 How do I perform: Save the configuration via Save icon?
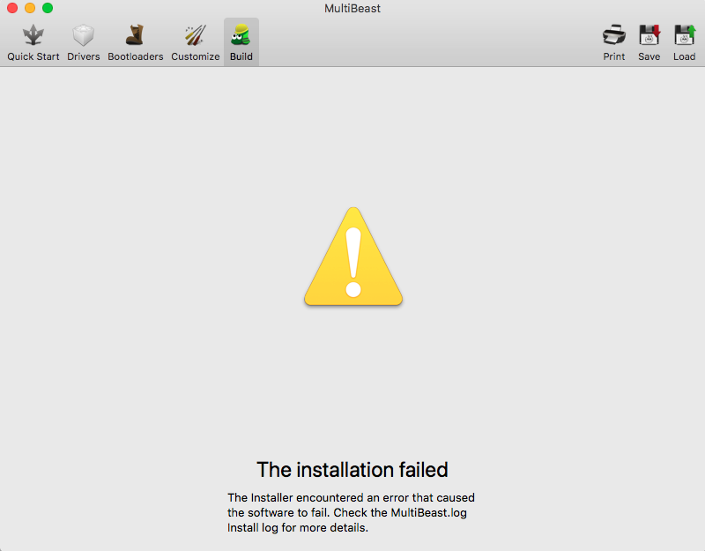pyautogui.click(x=649, y=42)
